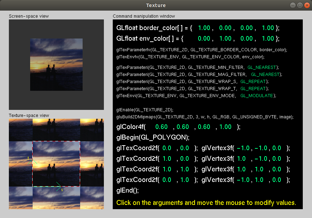Select the second env_color value 1.00
Screen dimensions: 312x218
click(225, 39)
